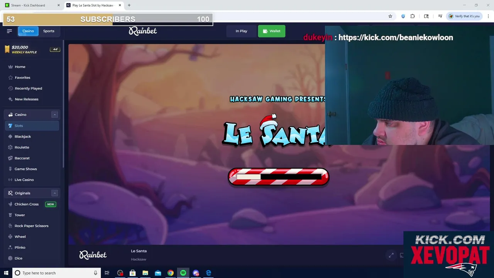Screen dimensions: 494x278
Task: Click the Game Shows icon
Action: (10, 169)
